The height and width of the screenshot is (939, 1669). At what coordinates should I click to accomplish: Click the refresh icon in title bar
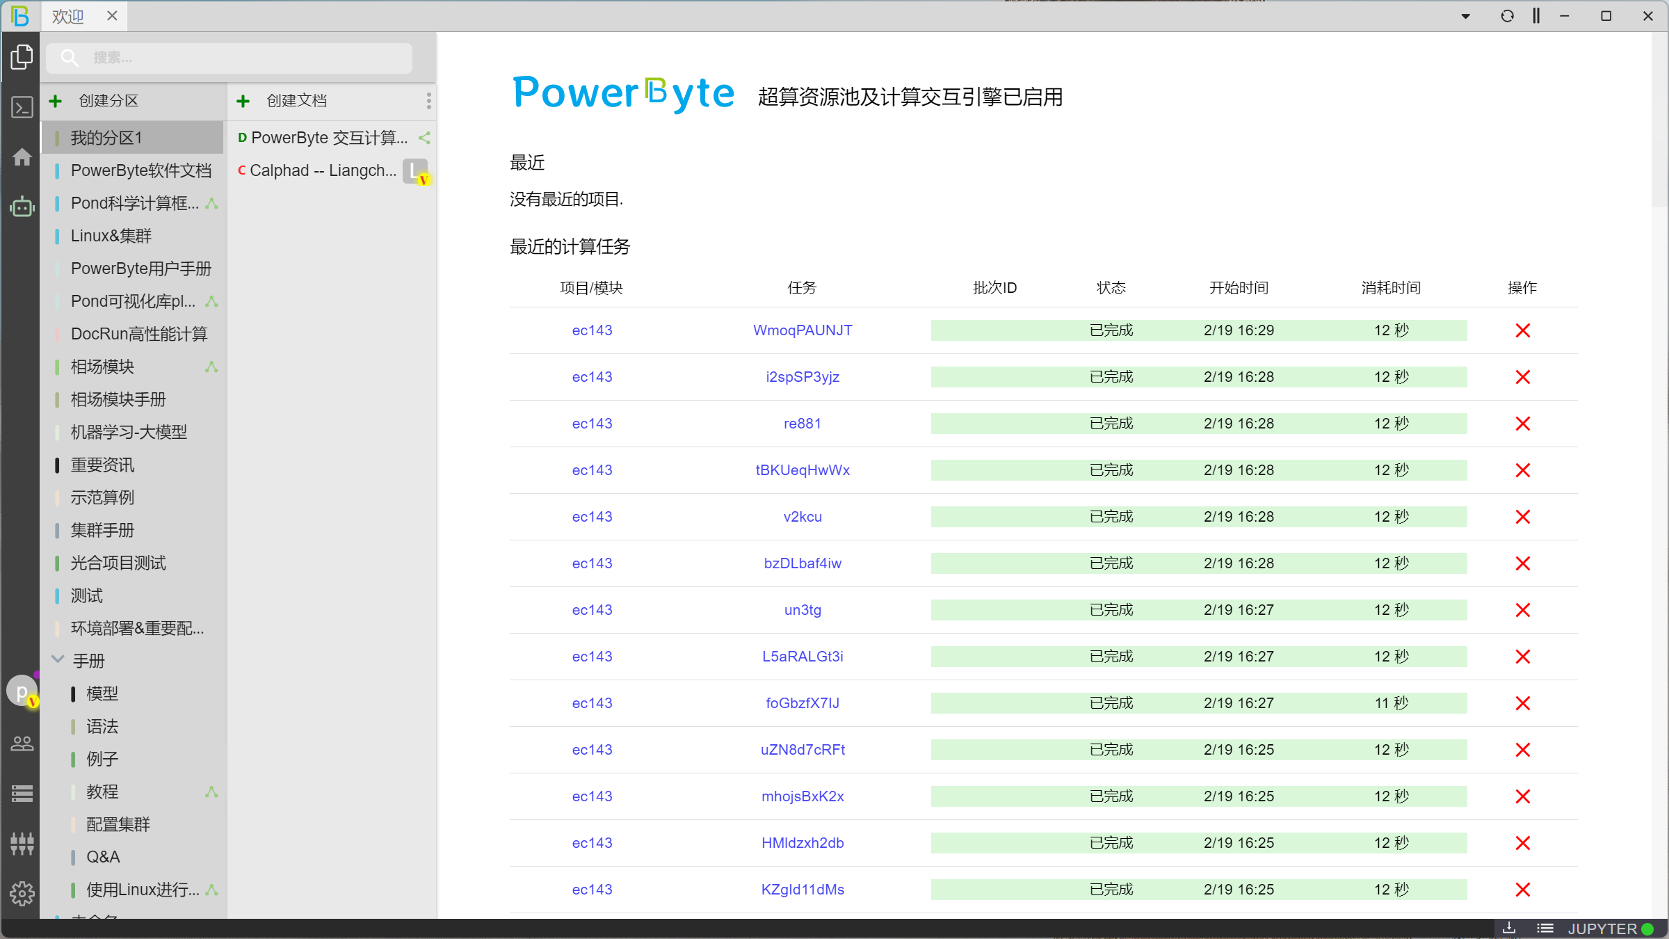coord(1507,16)
